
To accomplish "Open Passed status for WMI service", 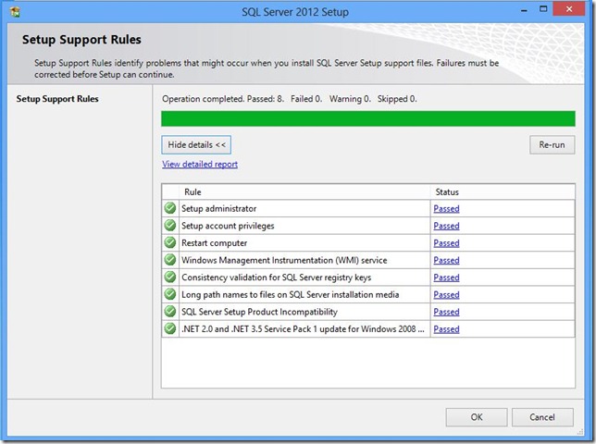I will pos(446,260).
